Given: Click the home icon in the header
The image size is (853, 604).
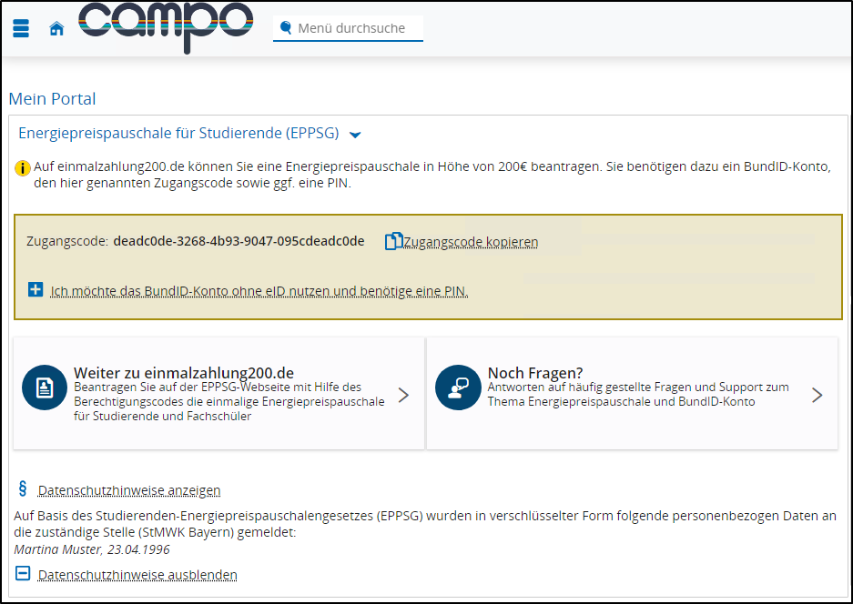Looking at the screenshot, I should point(56,28).
